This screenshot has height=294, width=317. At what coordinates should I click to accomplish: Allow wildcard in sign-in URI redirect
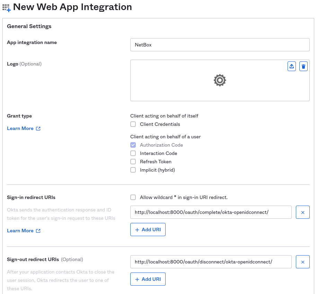pos(133,197)
